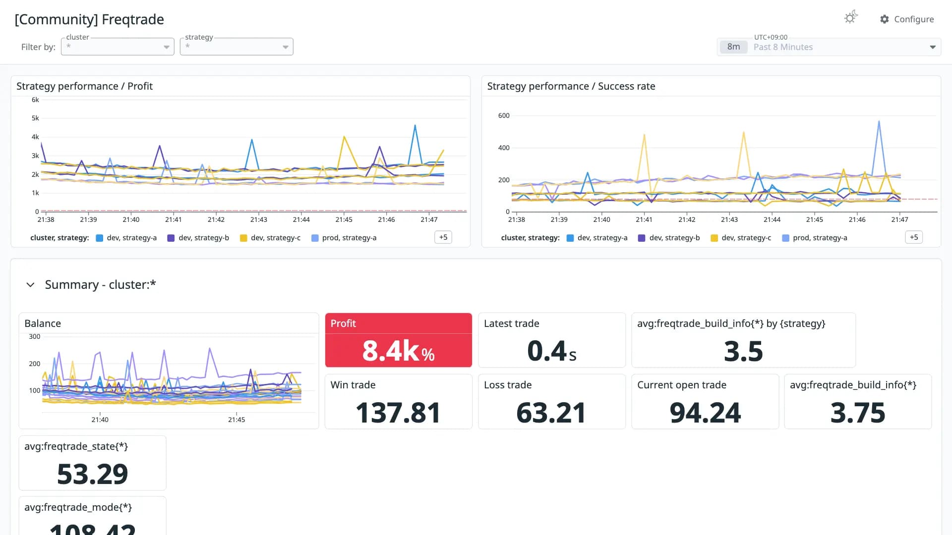Image resolution: width=952 pixels, height=535 pixels.
Task: Open the Configure settings
Action: pos(907,19)
